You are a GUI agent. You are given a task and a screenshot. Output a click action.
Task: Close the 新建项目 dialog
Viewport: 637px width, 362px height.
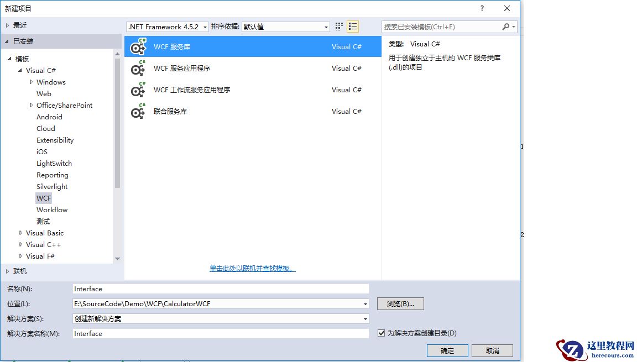coord(507,8)
